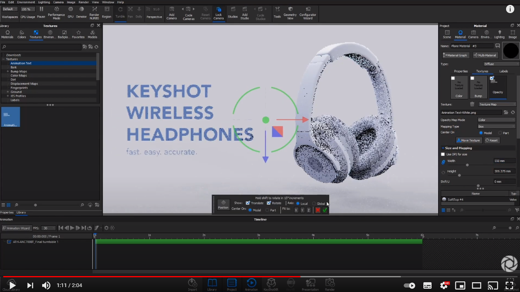Screen dimensions: 520x292
Task: Delete texture with trash icon
Action: pyautogui.click(x=472, y=104)
